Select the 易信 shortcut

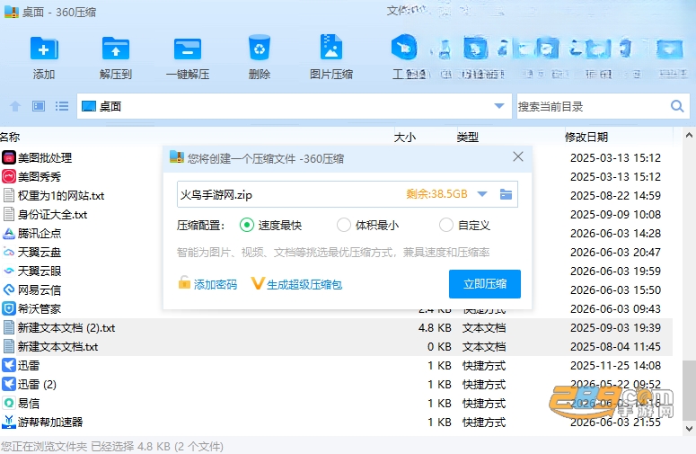(21, 404)
